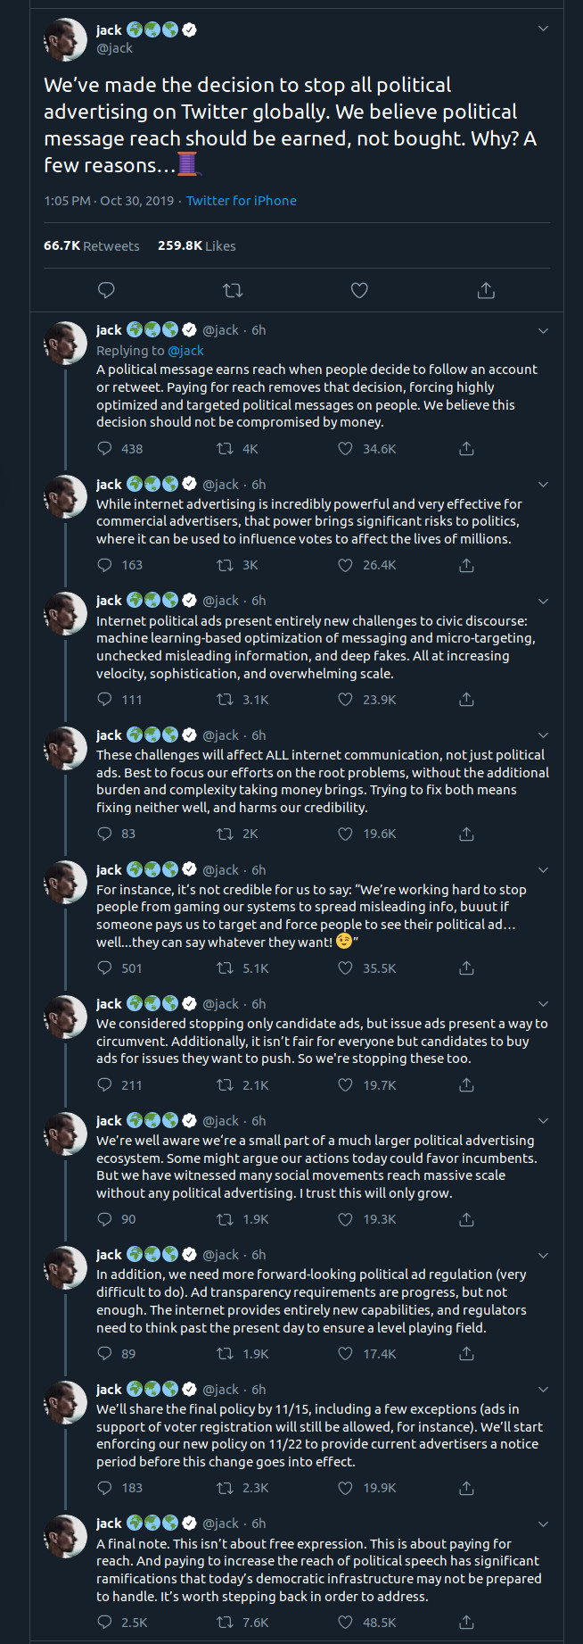Open jack's profile picture on main tweet
The image size is (583, 1644).
click(65, 39)
